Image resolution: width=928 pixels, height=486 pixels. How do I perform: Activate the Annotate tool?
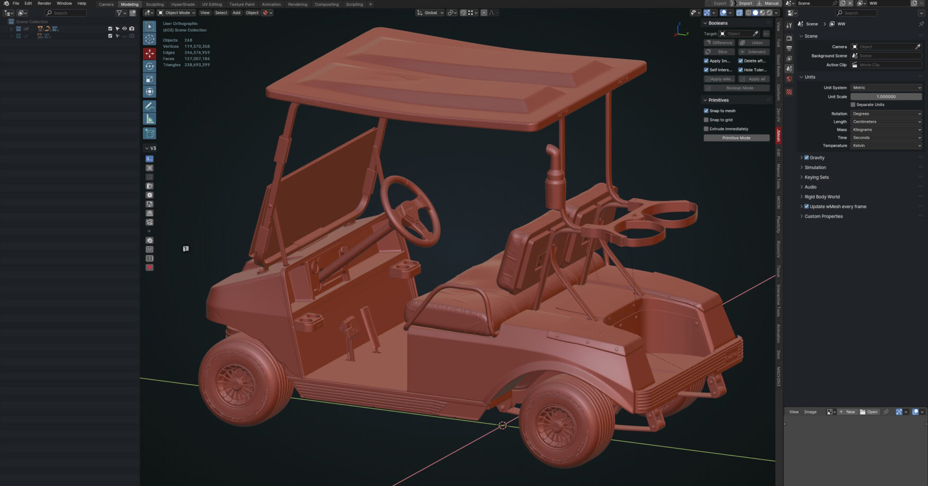tap(149, 106)
